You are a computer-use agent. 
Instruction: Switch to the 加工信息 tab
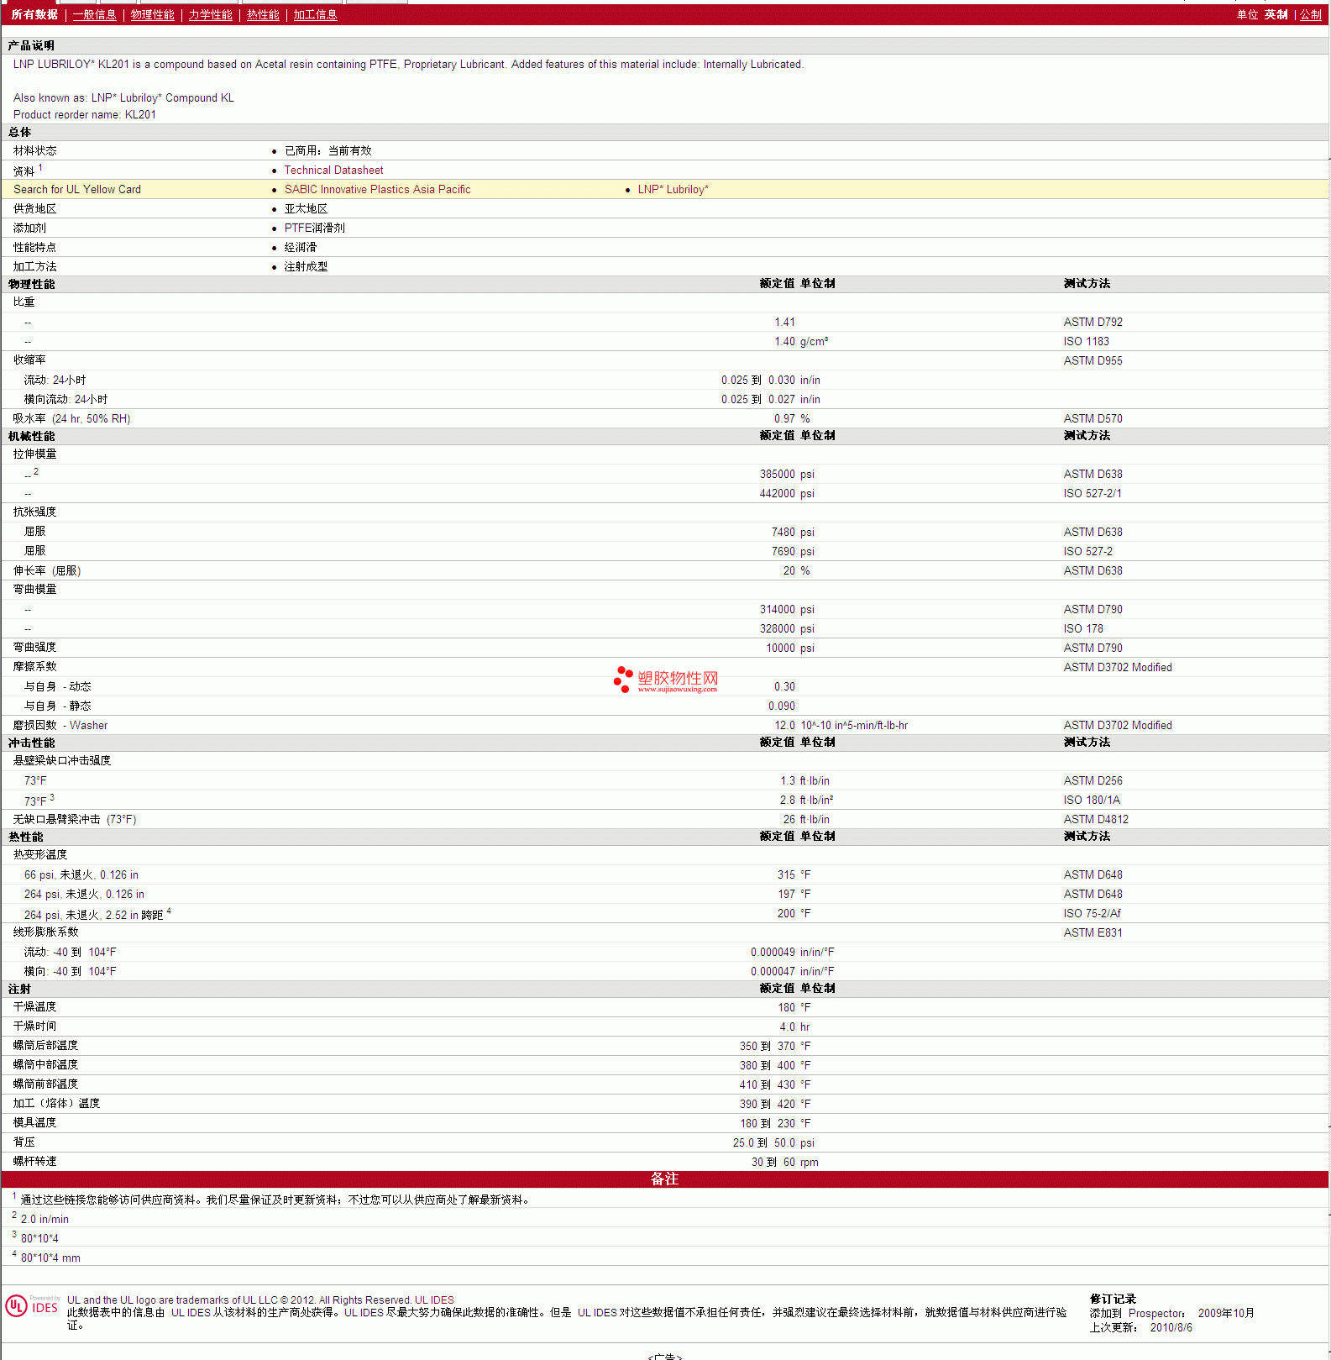(315, 15)
